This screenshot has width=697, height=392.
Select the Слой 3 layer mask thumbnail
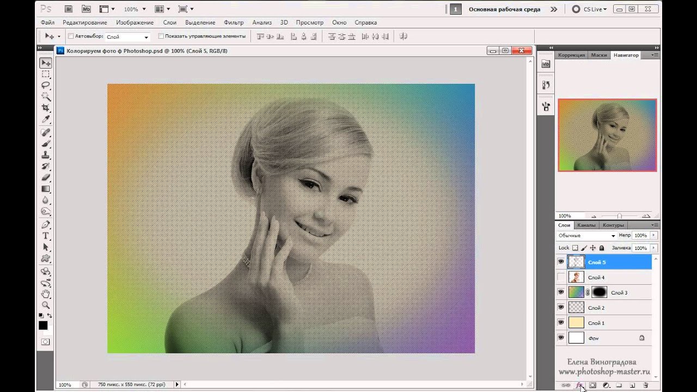point(599,292)
